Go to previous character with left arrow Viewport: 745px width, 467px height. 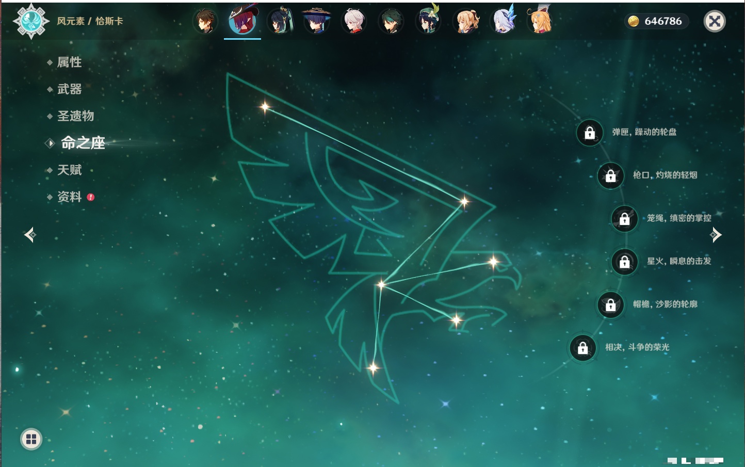pos(30,235)
